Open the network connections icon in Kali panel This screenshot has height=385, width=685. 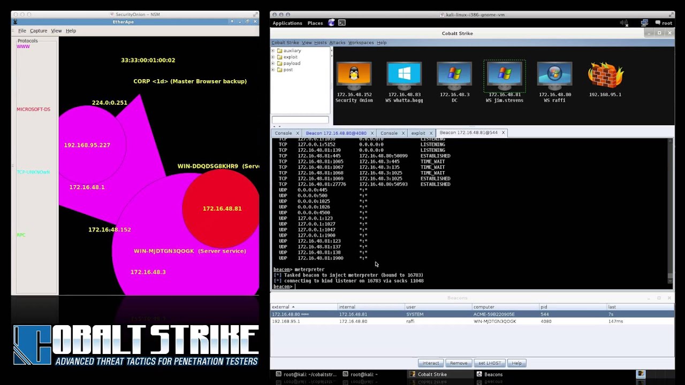tap(644, 23)
